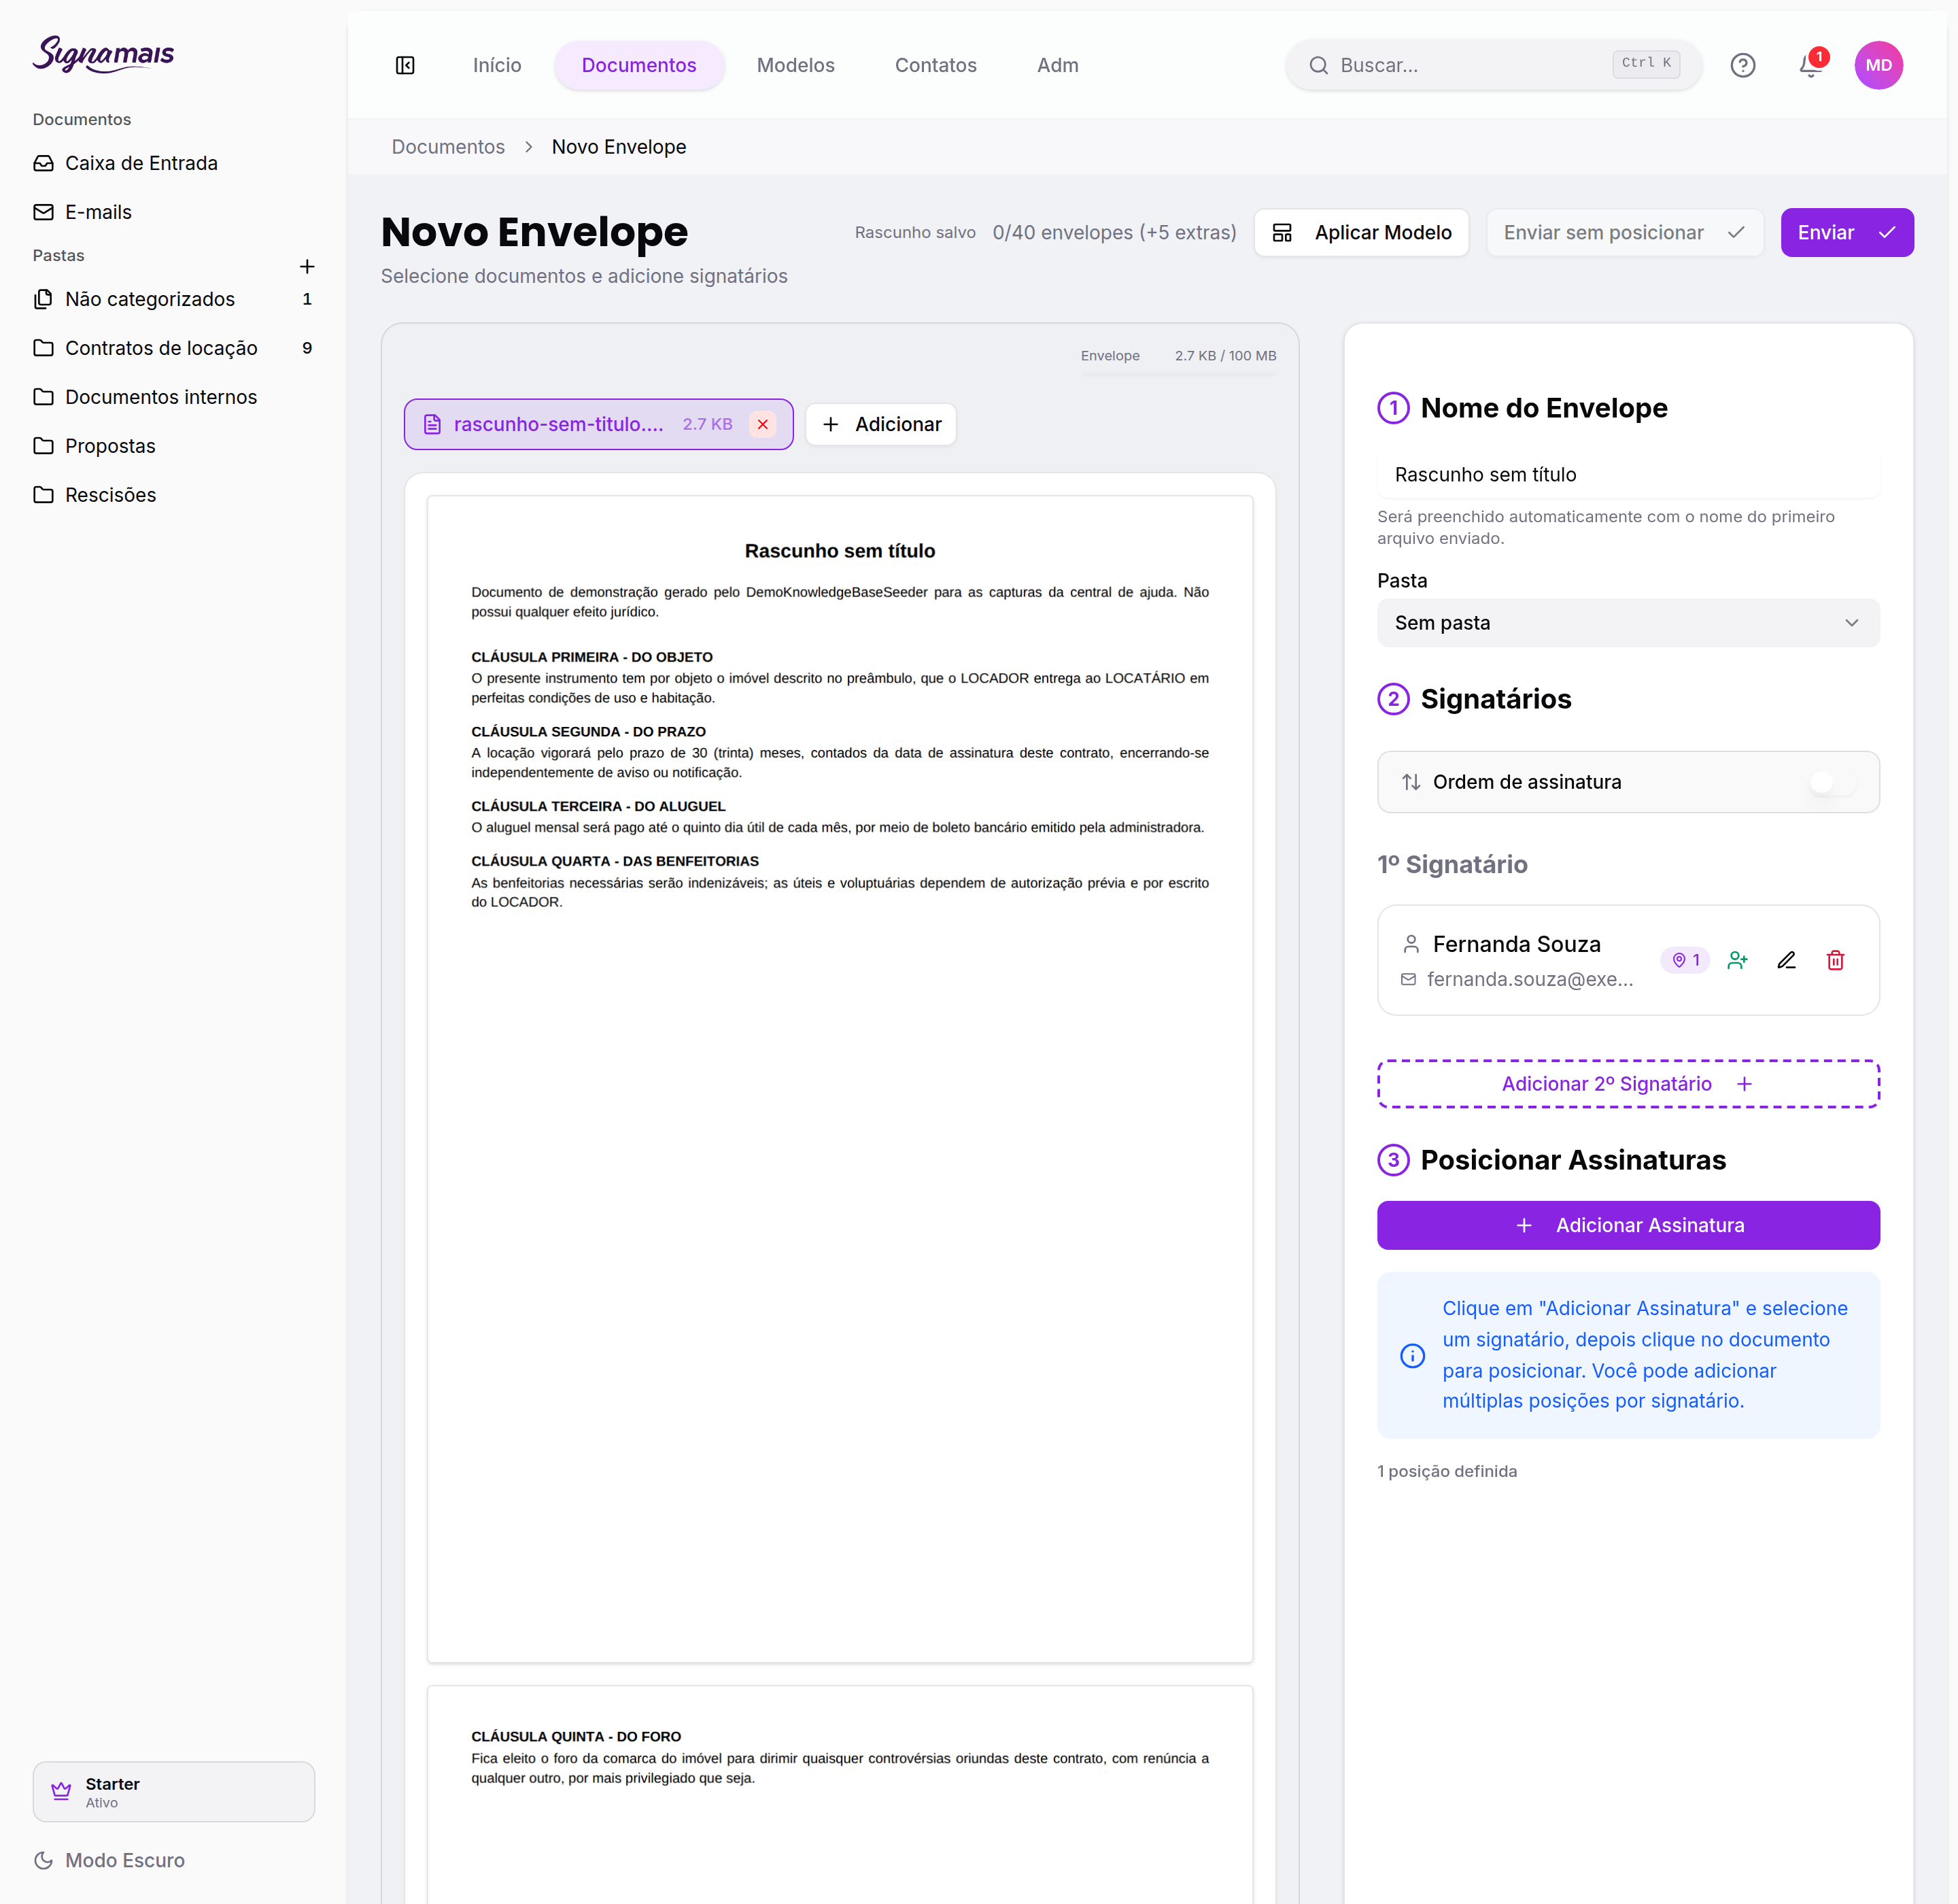
Task: Click '0/40 envelopes (+5 extras)' counter
Action: (x=1114, y=232)
